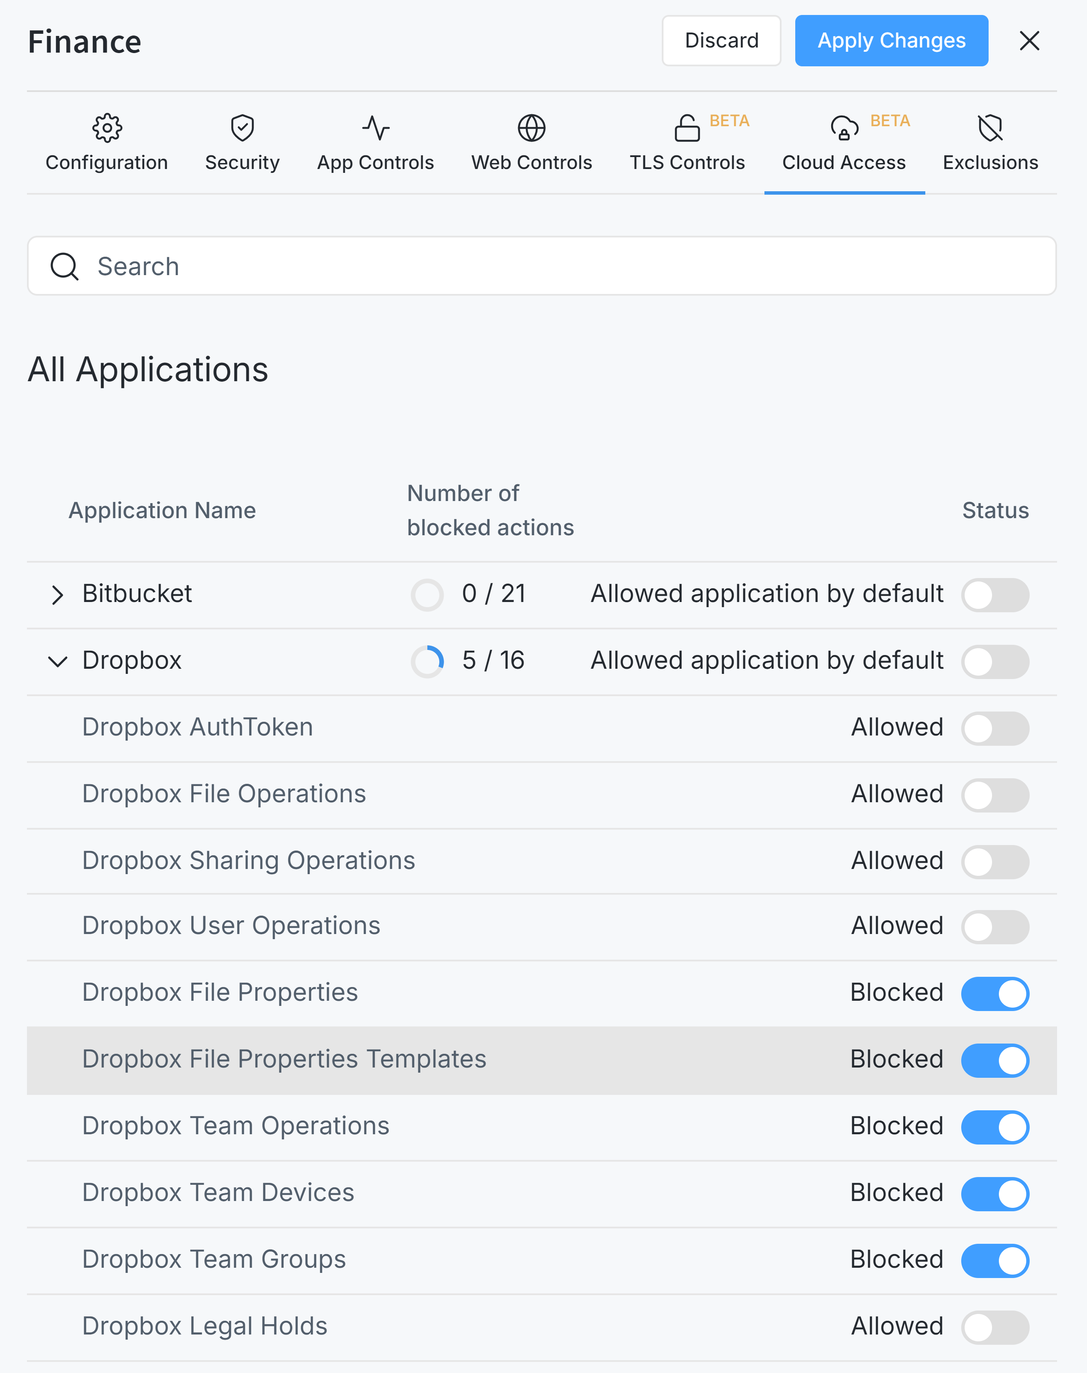Click the Dropbox Team Operations label
The height and width of the screenshot is (1373, 1087).
point(235,1127)
